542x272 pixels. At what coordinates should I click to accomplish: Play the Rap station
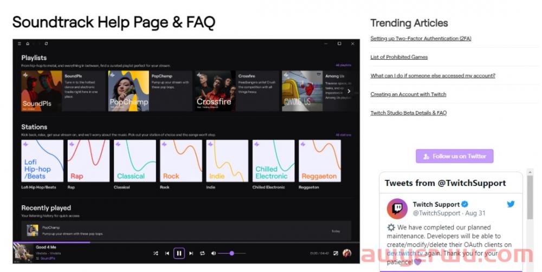pos(88,161)
